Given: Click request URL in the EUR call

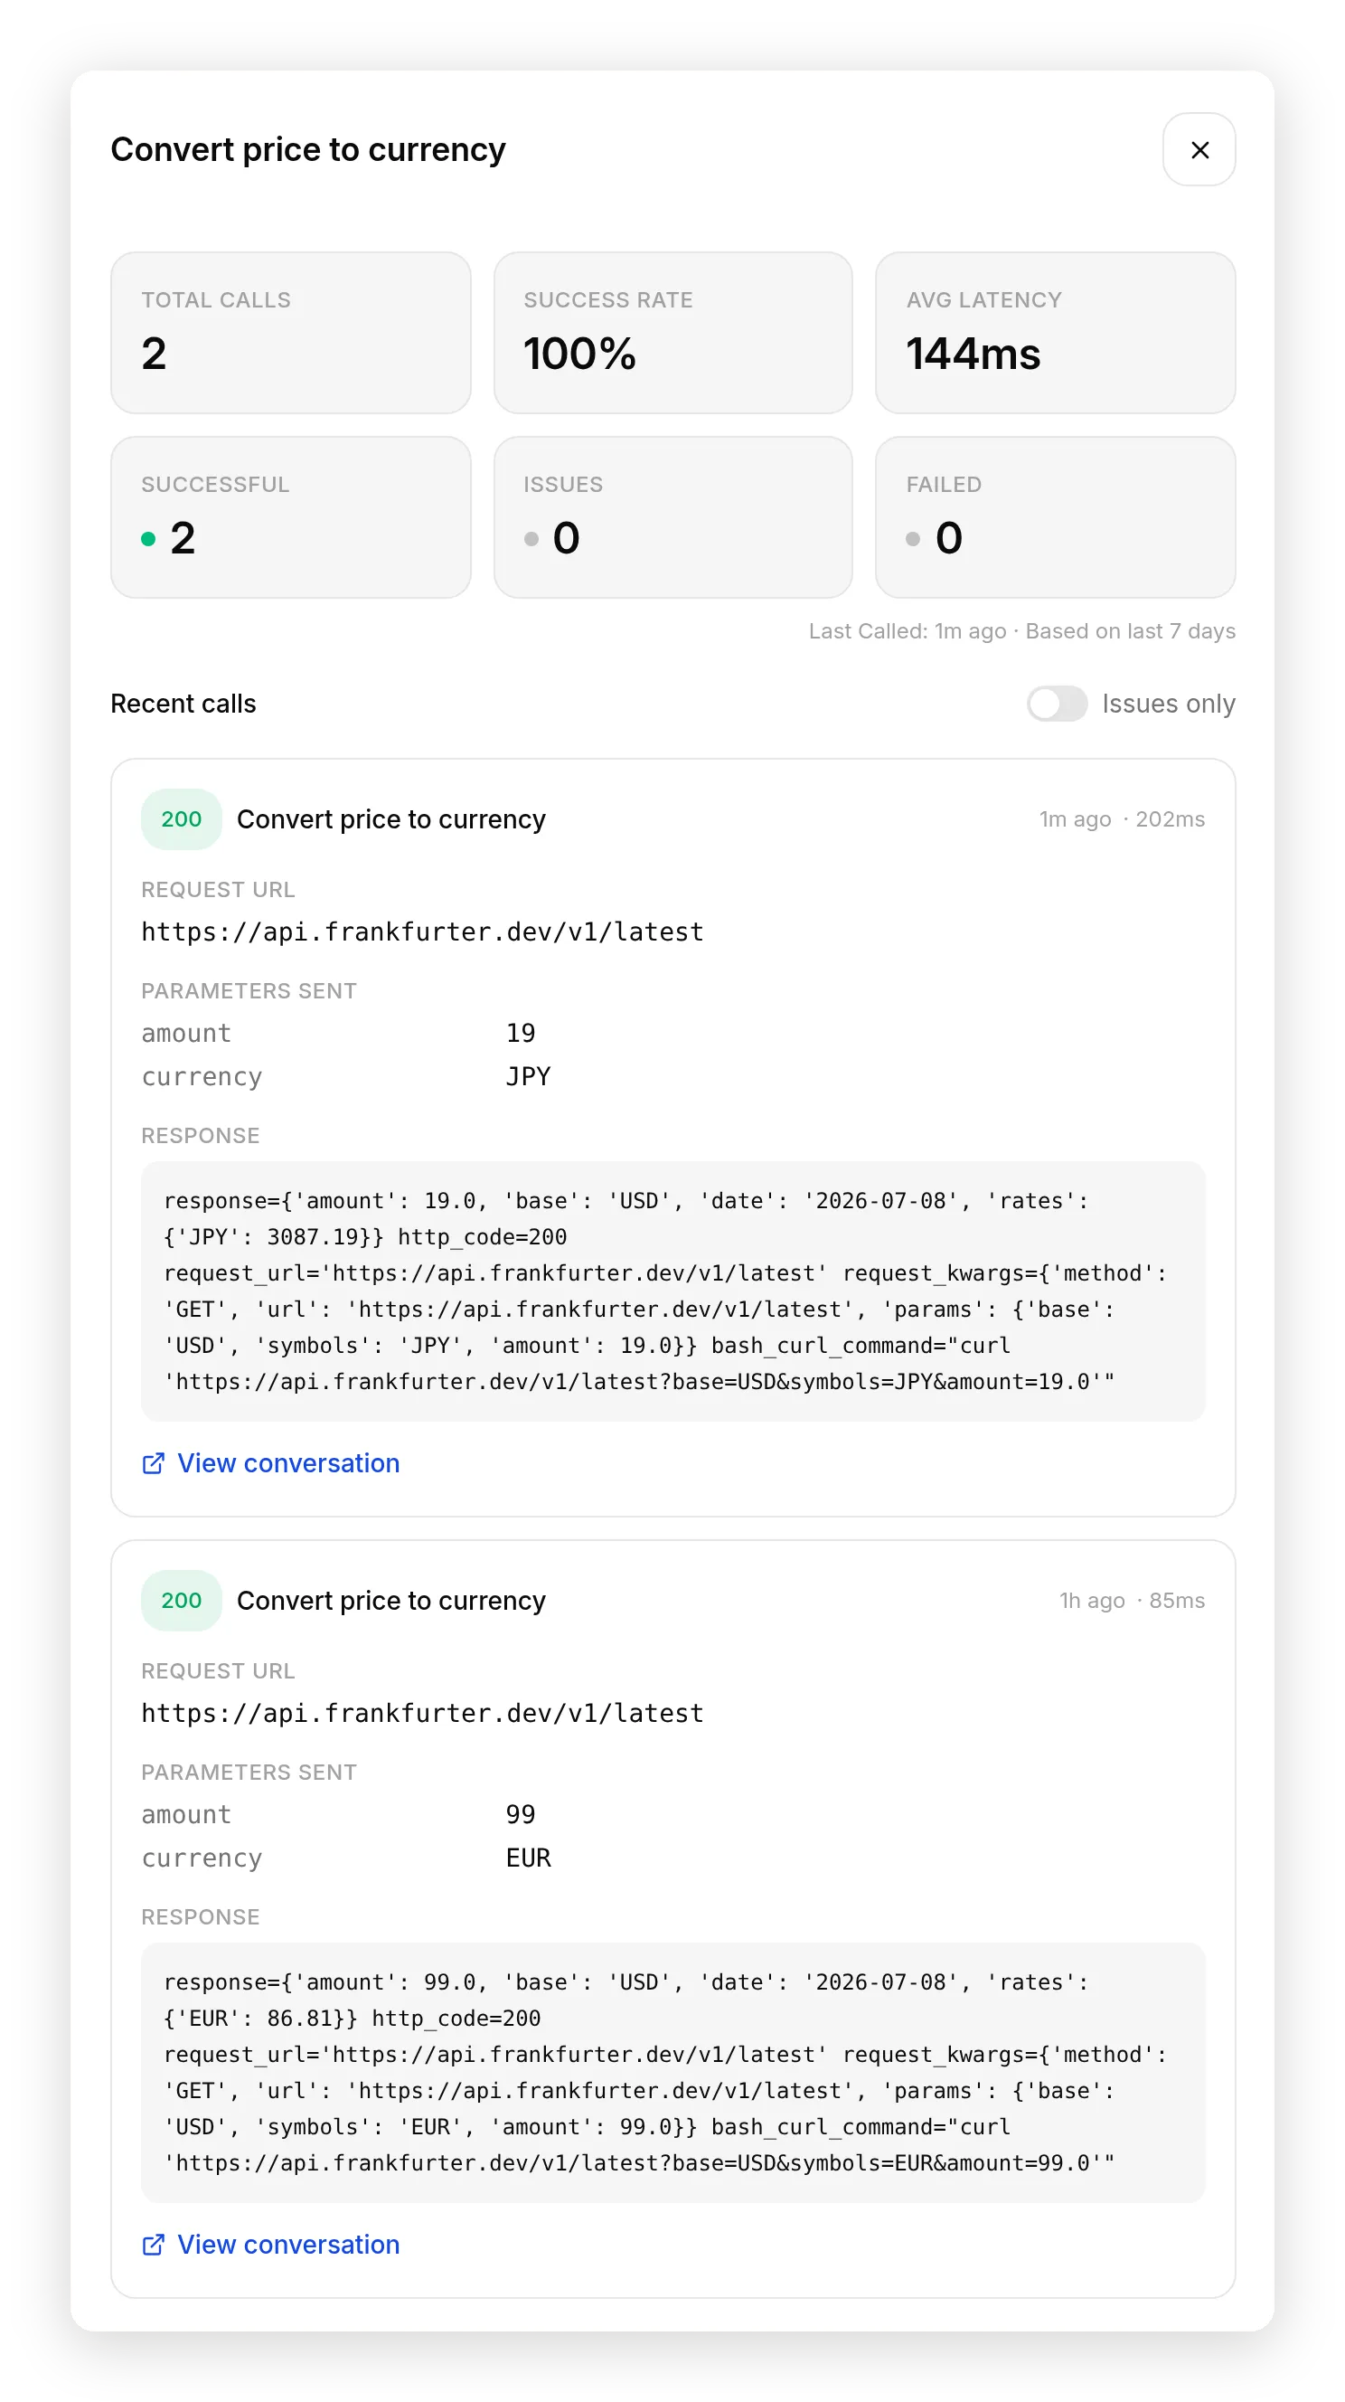Looking at the screenshot, I should 422,1714.
